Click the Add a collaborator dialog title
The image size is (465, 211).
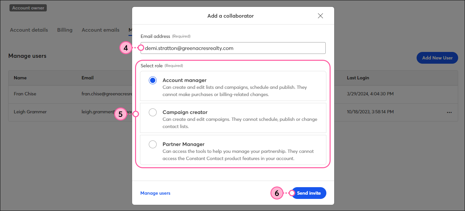[231, 16]
